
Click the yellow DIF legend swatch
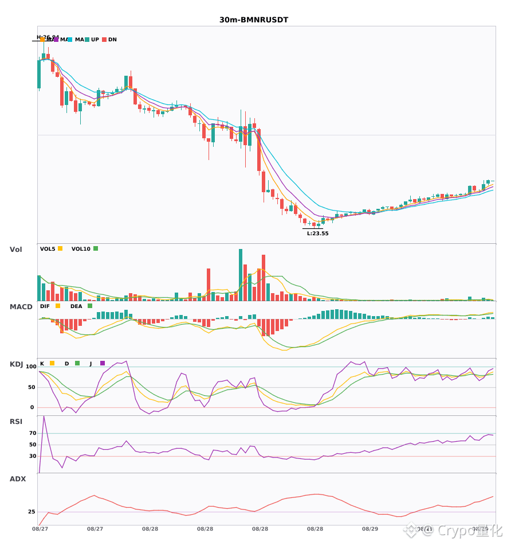pos(58,306)
